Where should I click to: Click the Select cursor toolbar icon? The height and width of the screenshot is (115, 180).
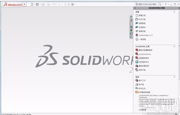[x=60, y=4]
